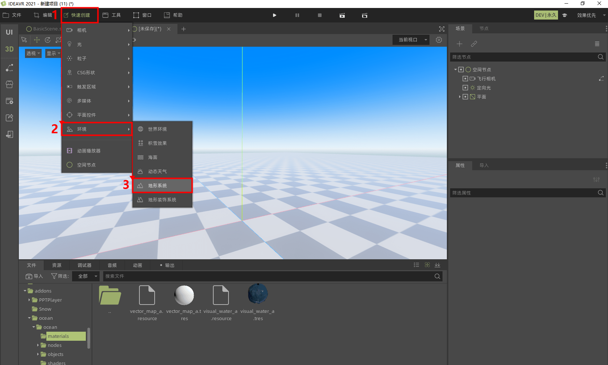Close the unsaved scene tab
The height and width of the screenshot is (365, 608).
(x=169, y=29)
